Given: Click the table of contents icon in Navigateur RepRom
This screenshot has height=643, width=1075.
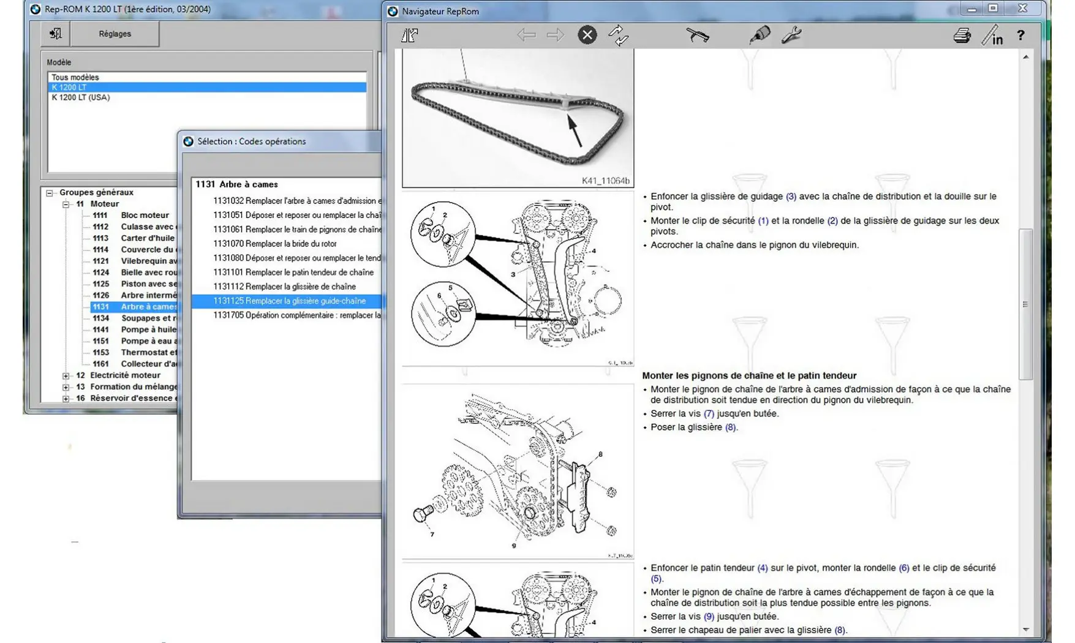Looking at the screenshot, I should click(x=409, y=36).
